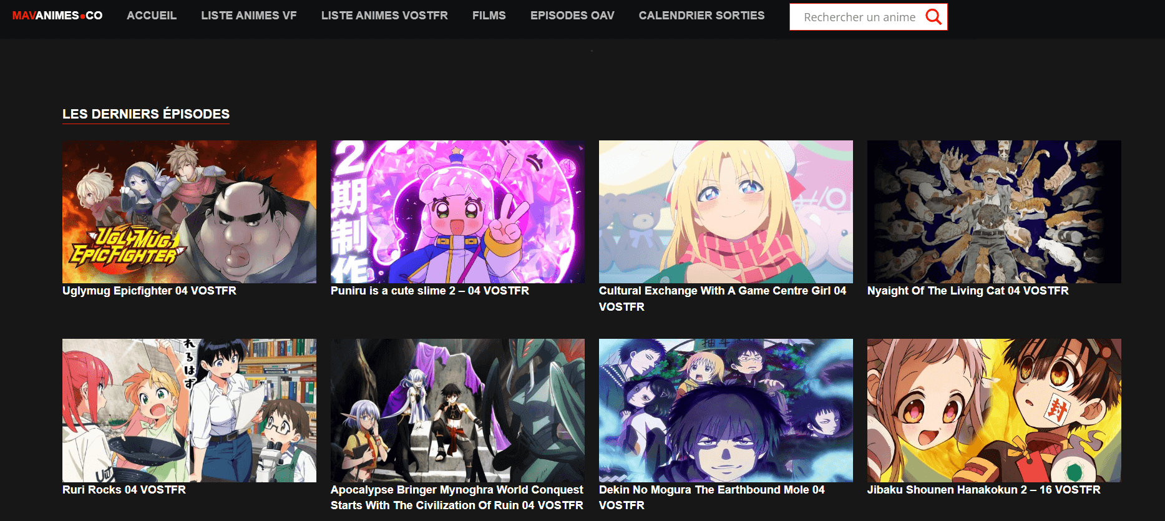Open the Liste Animes VOSTFR menu
Screen dimensions: 1165x521
coord(384,16)
